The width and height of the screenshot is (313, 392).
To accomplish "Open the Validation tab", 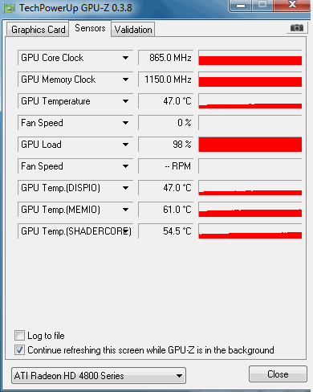I will pyautogui.click(x=133, y=30).
